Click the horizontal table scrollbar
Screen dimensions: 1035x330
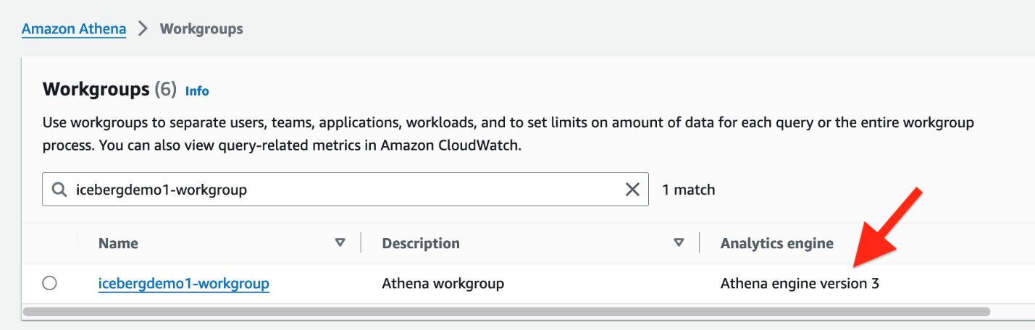pos(506,312)
